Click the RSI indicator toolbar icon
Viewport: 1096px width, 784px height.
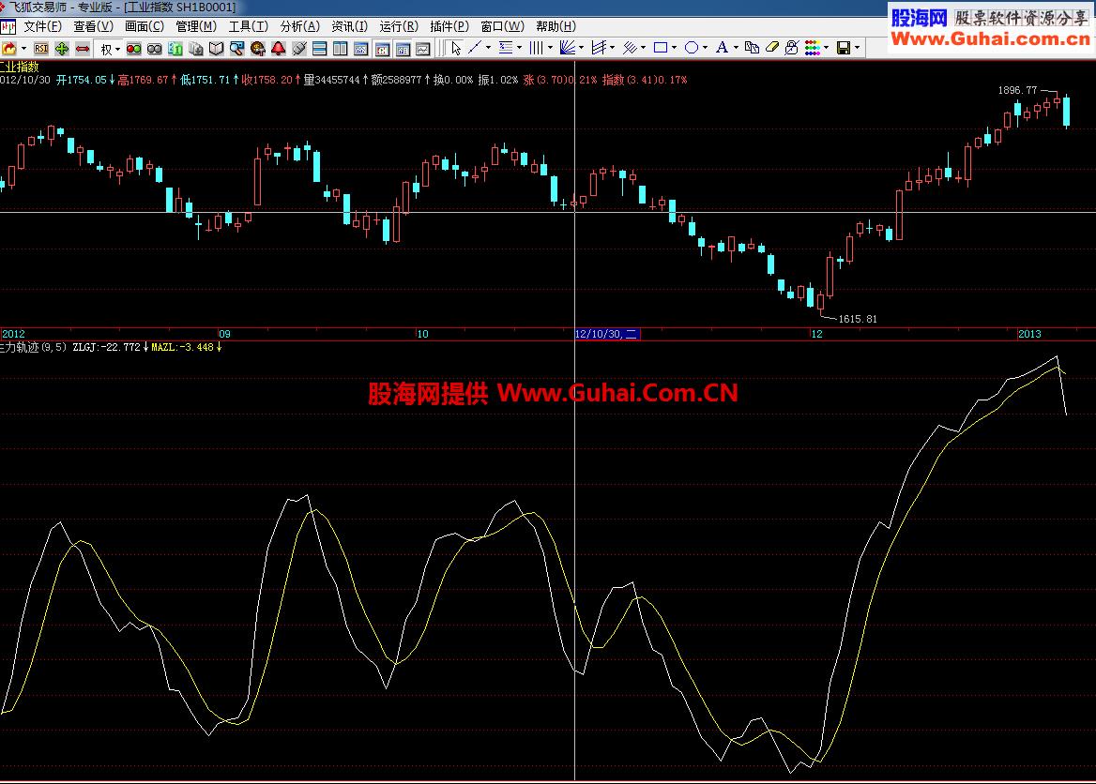(x=41, y=48)
